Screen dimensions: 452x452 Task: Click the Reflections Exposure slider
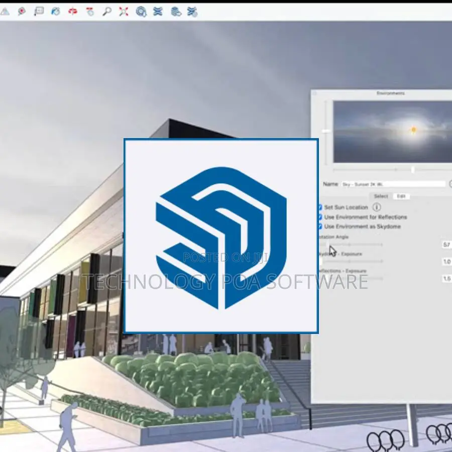[x=351, y=278]
